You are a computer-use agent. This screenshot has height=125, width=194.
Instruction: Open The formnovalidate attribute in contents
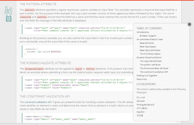click(154, 68)
